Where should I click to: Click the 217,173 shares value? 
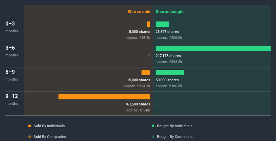[x=168, y=56]
